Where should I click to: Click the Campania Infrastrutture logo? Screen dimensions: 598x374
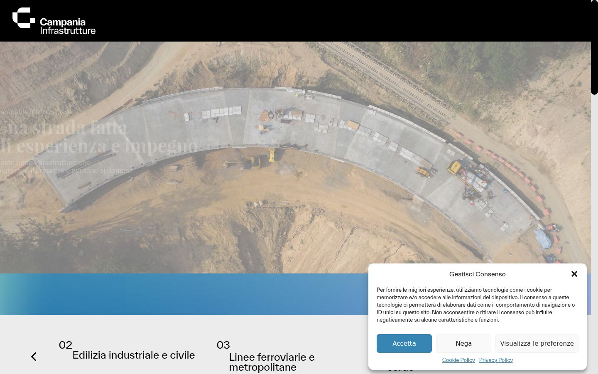click(54, 21)
